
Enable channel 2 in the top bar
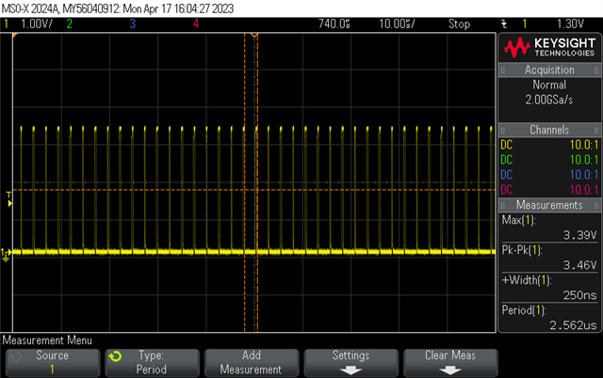tap(69, 23)
